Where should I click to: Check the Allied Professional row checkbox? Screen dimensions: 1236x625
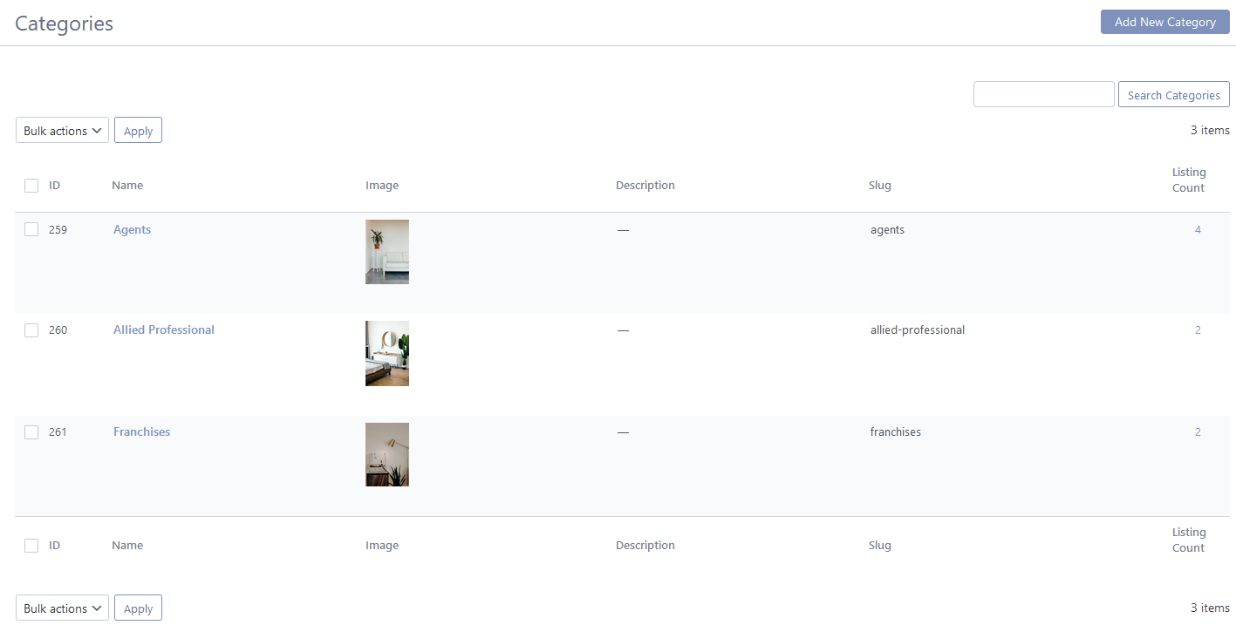[x=31, y=330]
